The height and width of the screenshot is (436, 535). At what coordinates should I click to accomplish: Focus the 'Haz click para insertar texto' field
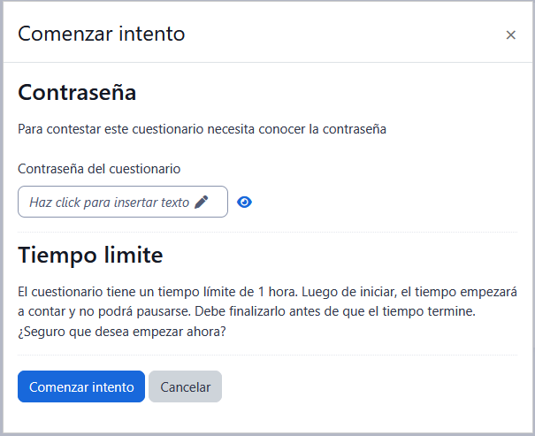(109, 202)
